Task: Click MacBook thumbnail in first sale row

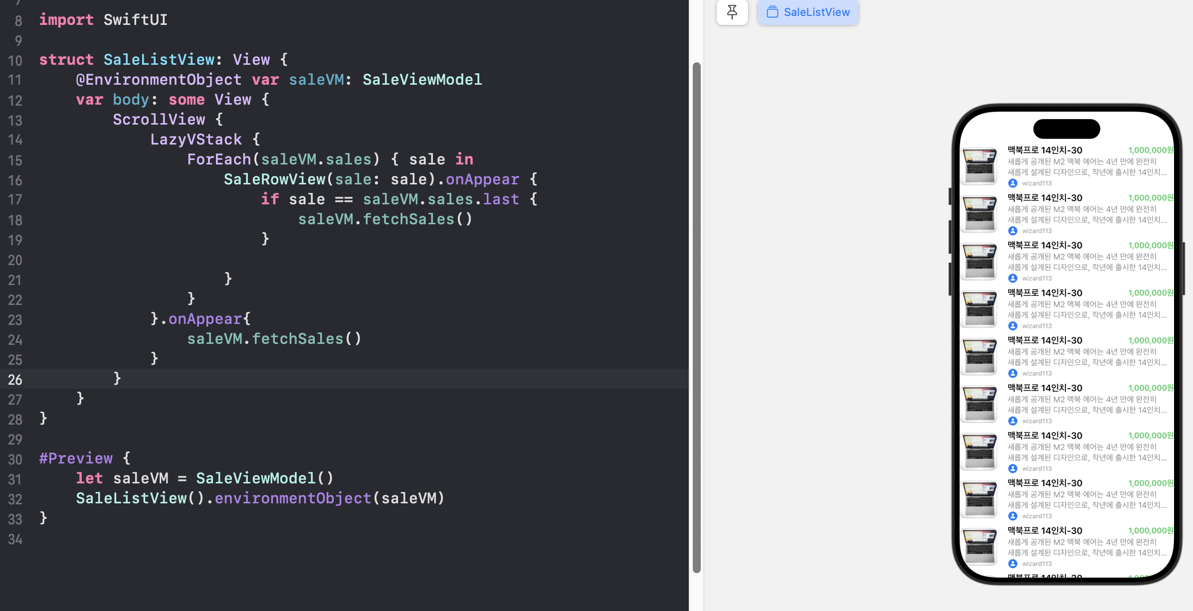Action: (979, 166)
